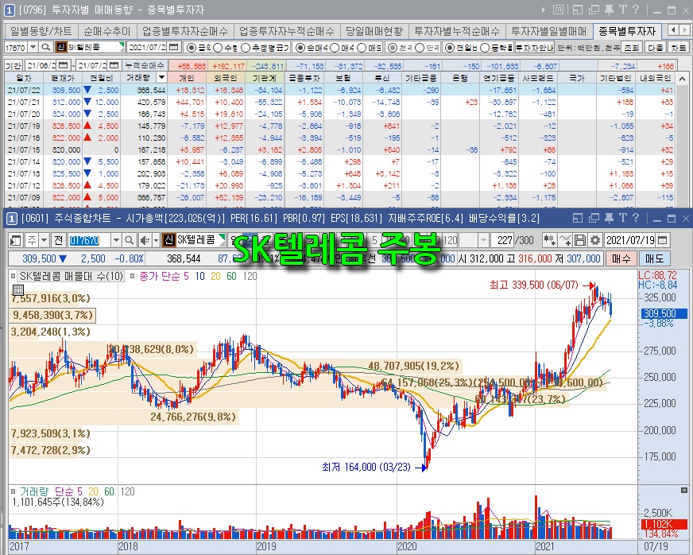Click the 조회 query button

[632, 48]
